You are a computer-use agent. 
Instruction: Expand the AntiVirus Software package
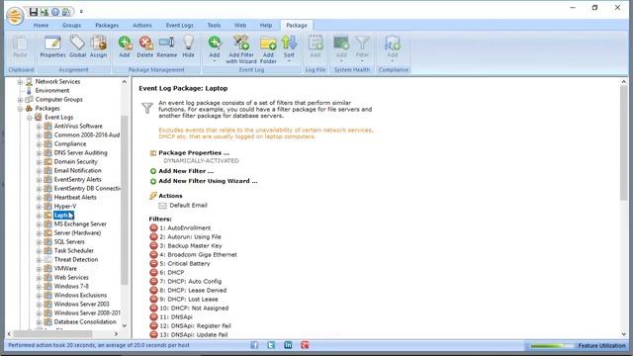(39, 127)
